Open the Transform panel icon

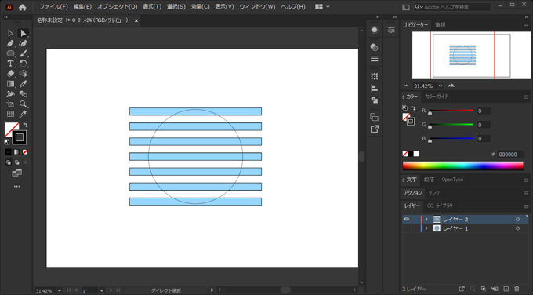point(374,76)
